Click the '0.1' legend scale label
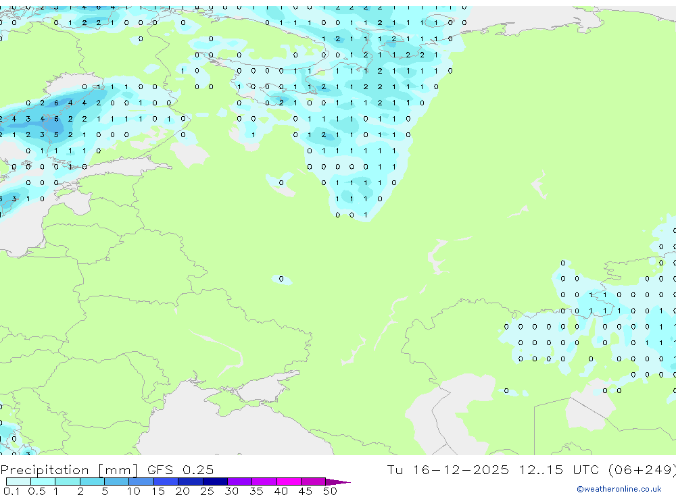 (11, 491)
